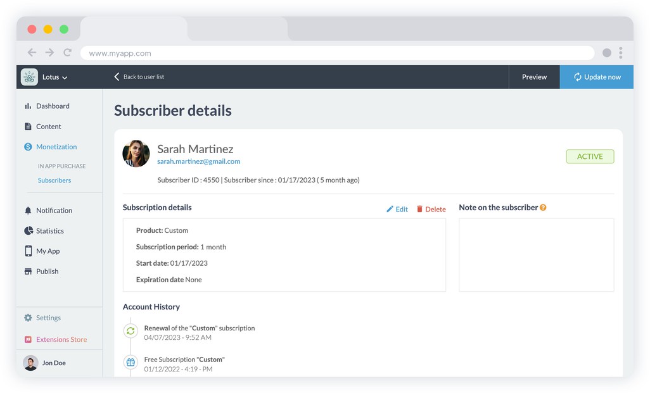Viewport: 650px width, 393px height.
Task: Open the Extensions Store
Action: 61,339
